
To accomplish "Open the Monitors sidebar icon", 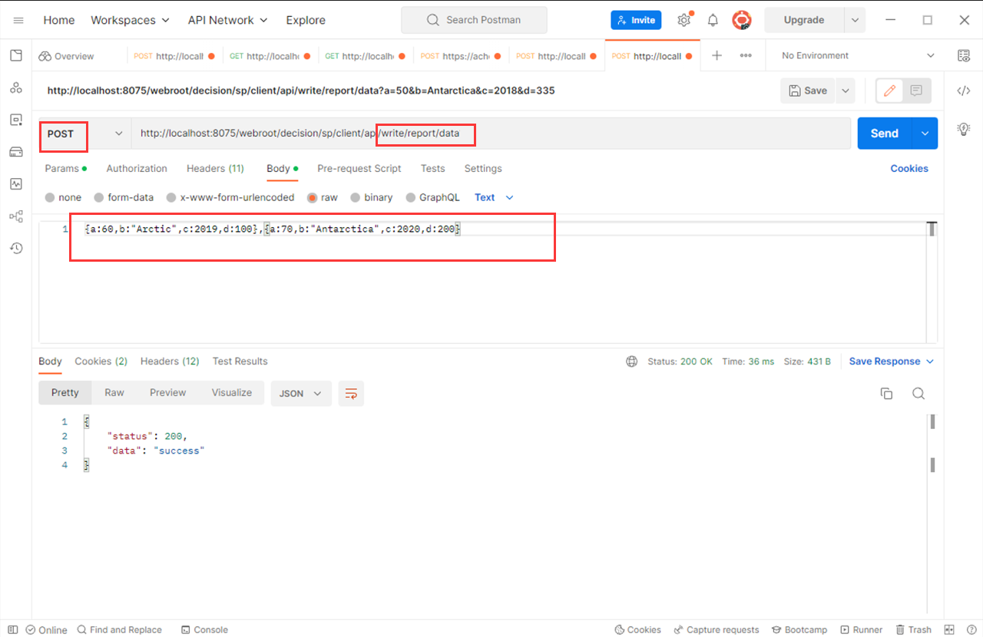I will (x=15, y=184).
